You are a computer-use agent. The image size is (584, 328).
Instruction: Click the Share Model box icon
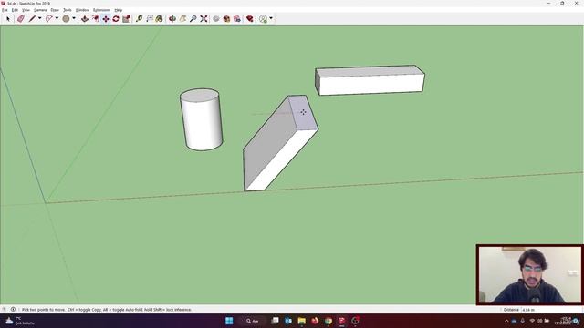tap(226, 18)
